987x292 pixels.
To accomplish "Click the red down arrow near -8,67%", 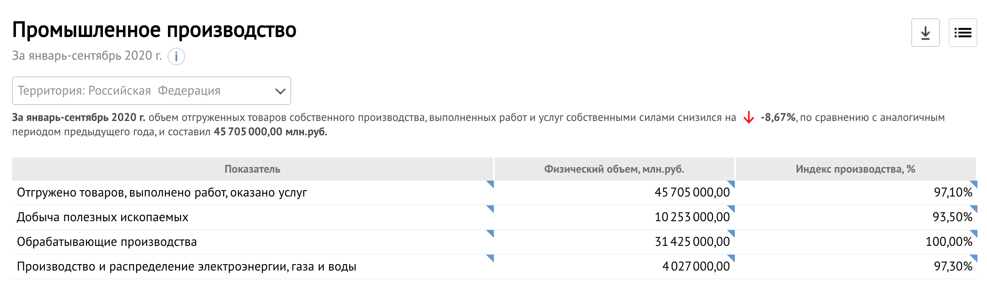I will (x=749, y=118).
